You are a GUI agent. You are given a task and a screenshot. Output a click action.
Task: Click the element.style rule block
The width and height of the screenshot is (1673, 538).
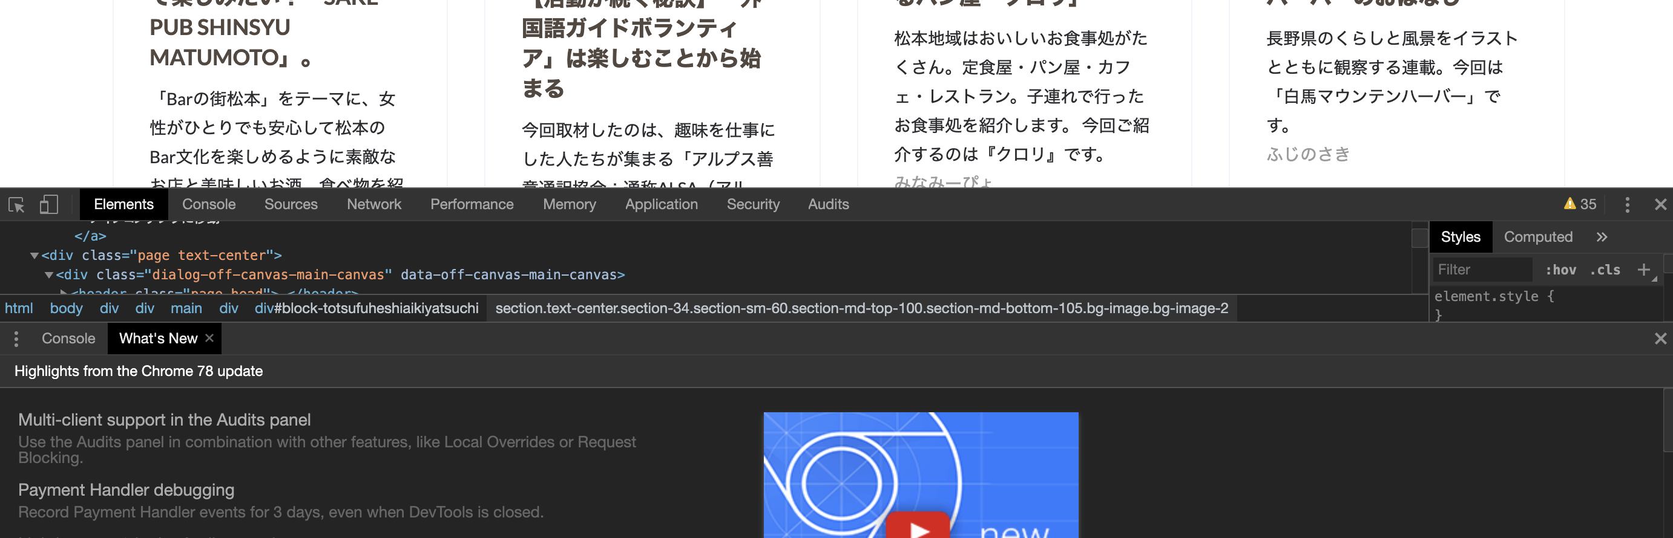click(x=1494, y=305)
